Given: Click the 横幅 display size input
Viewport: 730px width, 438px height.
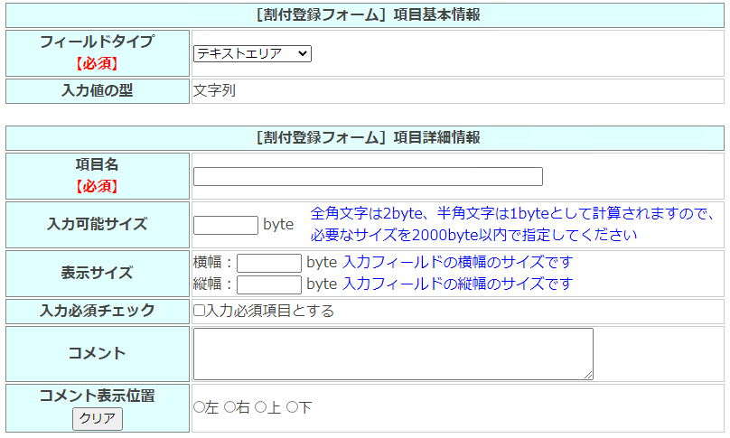Looking at the screenshot, I should 268,264.
